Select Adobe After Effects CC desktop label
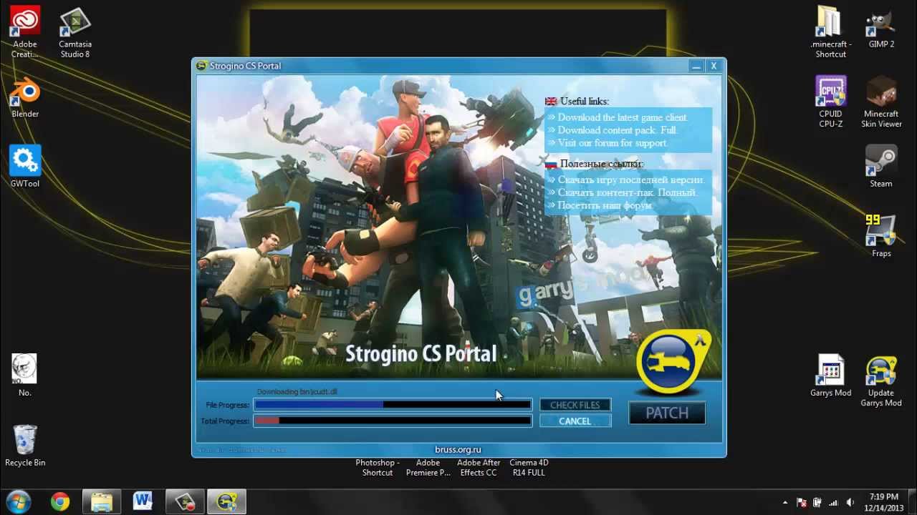This screenshot has height=515, width=917. tap(479, 468)
